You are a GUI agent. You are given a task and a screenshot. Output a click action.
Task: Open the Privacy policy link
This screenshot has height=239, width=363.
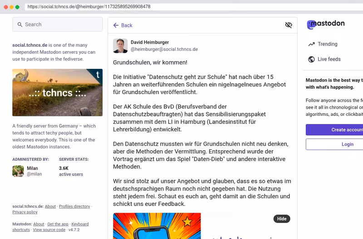click(25, 212)
